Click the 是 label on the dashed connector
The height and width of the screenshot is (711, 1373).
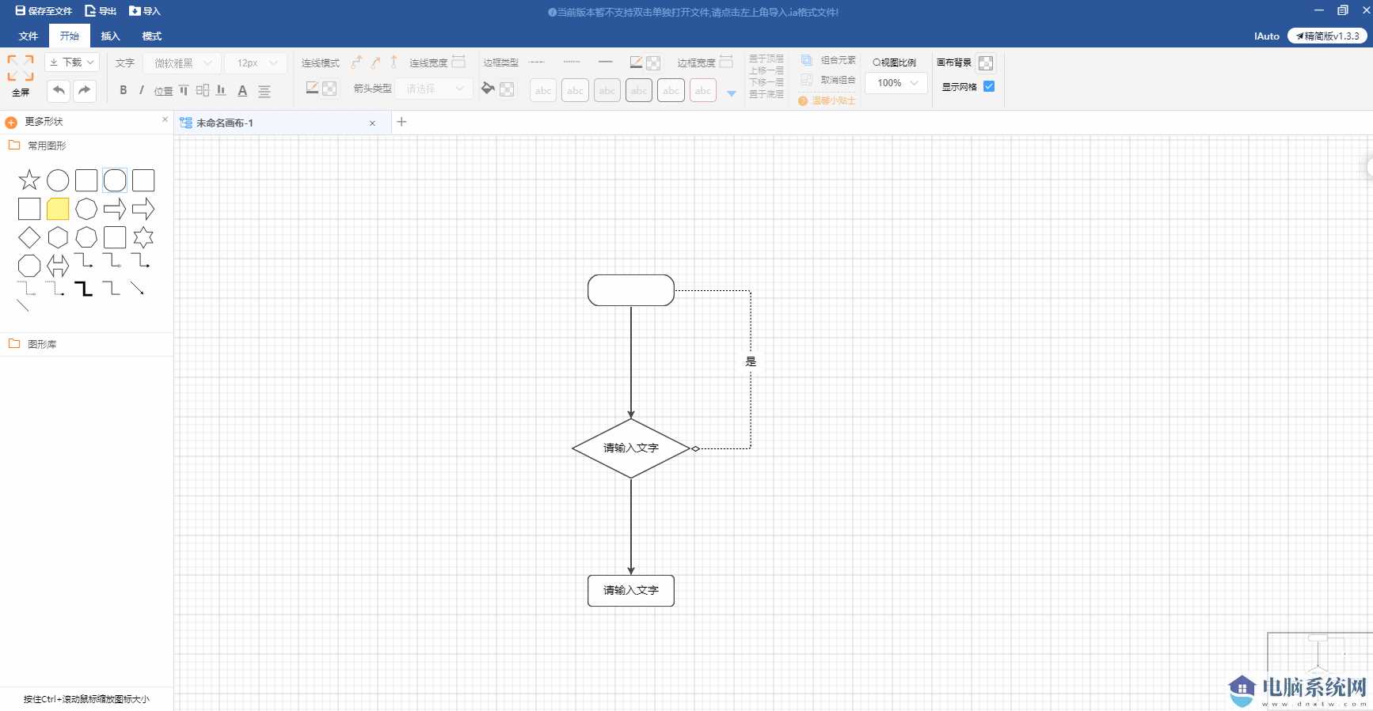point(751,361)
